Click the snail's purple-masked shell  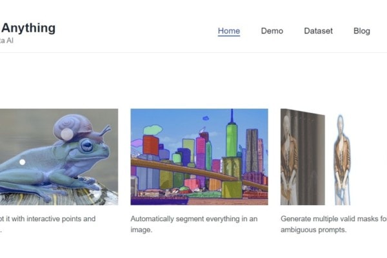69,127
